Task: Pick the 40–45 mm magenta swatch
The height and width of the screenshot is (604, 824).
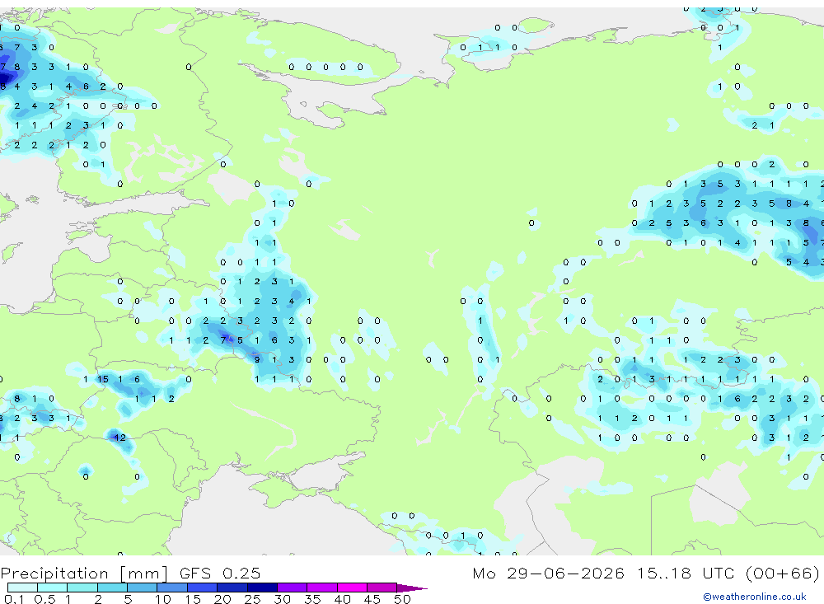Action: click(x=352, y=588)
